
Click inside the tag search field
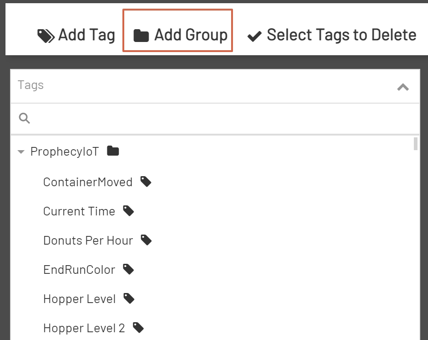coord(183,118)
